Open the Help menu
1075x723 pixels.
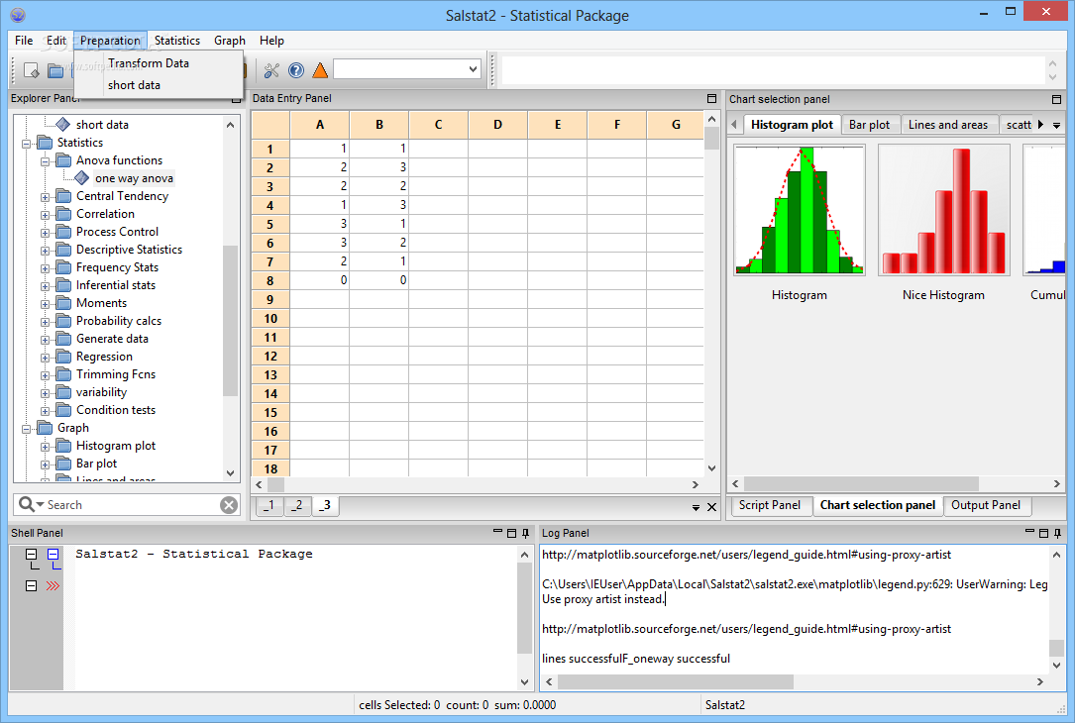[x=271, y=41]
